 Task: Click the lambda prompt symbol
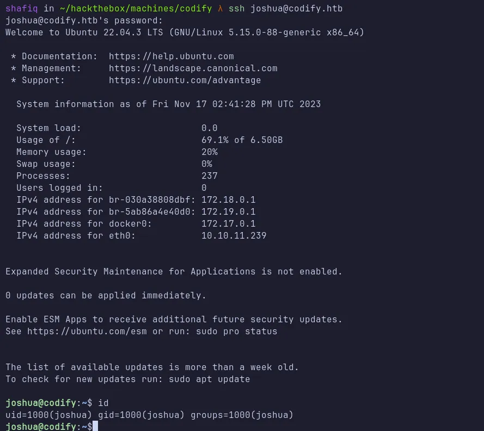tap(220, 9)
